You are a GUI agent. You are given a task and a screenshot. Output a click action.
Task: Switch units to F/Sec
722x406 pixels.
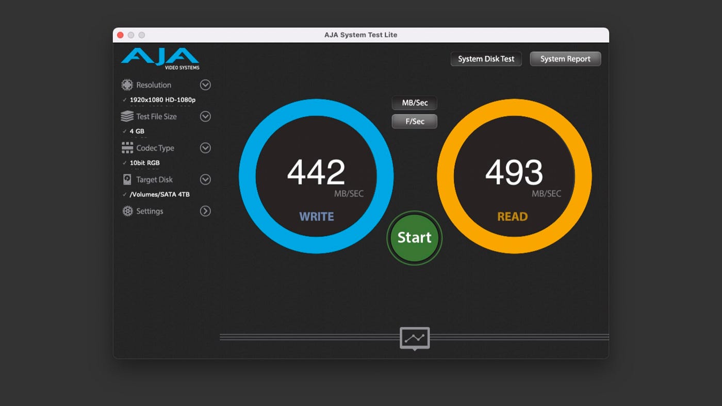coord(415,122)
